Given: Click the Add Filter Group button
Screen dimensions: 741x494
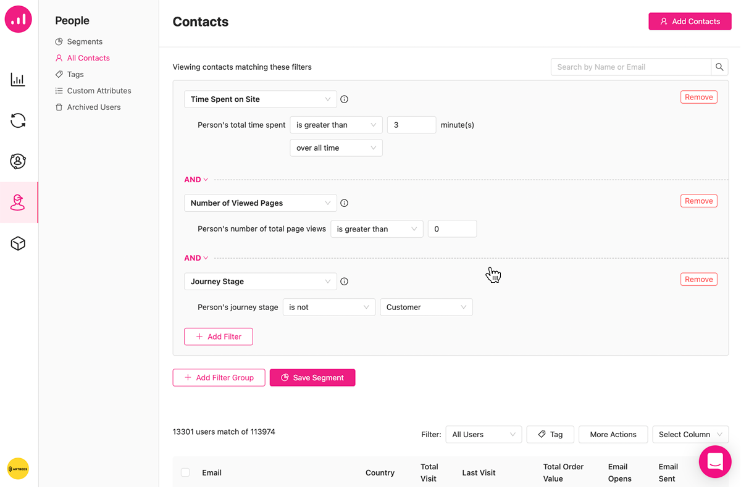Looking at the screenshot, I should [x=219, y=378].
